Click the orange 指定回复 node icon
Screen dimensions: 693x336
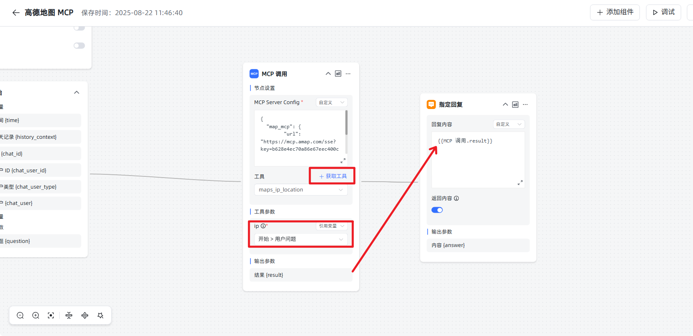[x=431, y=105]
